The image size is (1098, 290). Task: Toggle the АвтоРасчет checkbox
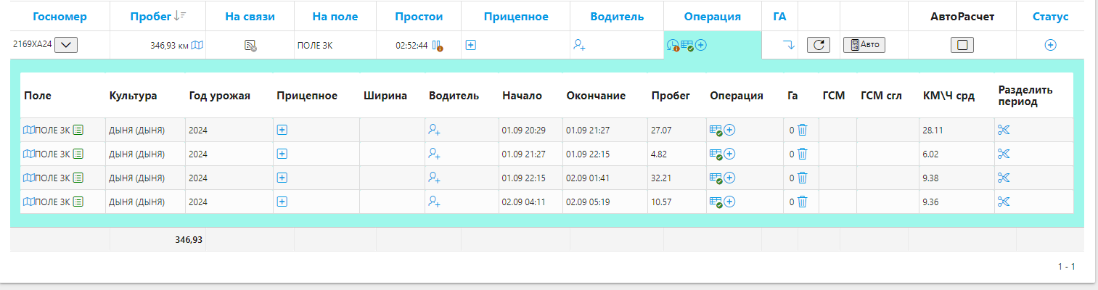[x=962, y=45]
